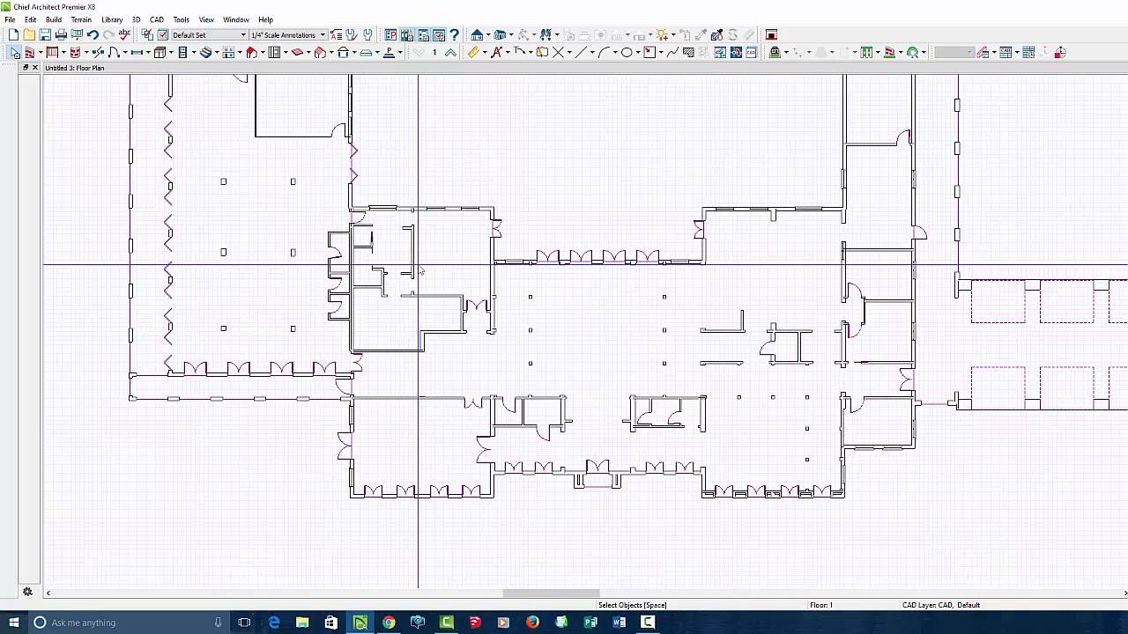Select the Circle CAD tool
The height and width of the screenshot is (634, 1128).
point(627,53)
